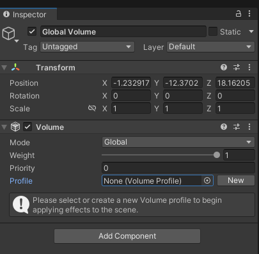Edit the Position X field
The height and width of the screenshot is (254, 259).
(x=131, y=83)
